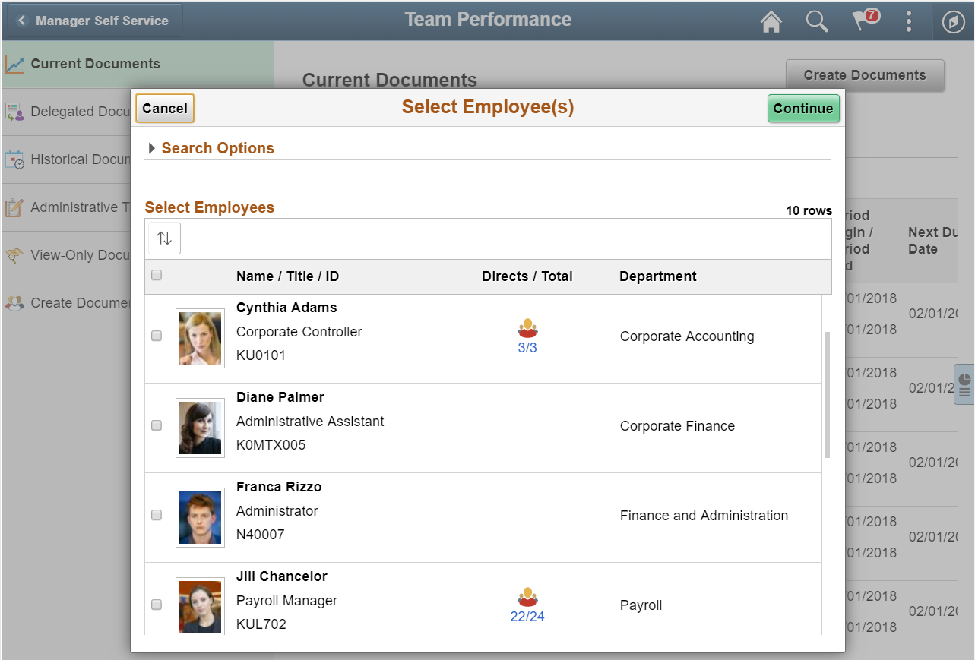The width and height of the screenshot is (975, 660).
Task: Click the Directs / Total column header
Action: pyautogui.click(x=527, y=276)
